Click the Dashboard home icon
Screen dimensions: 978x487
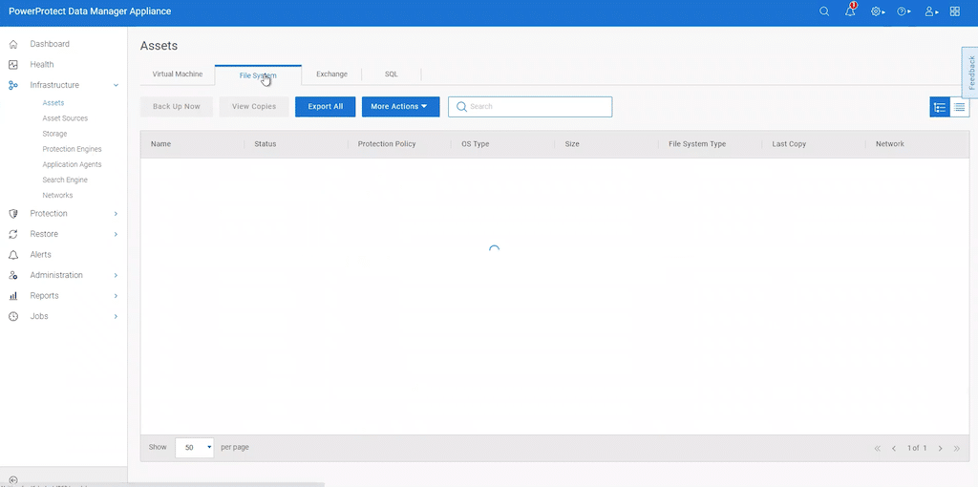[x=13, y=44]
